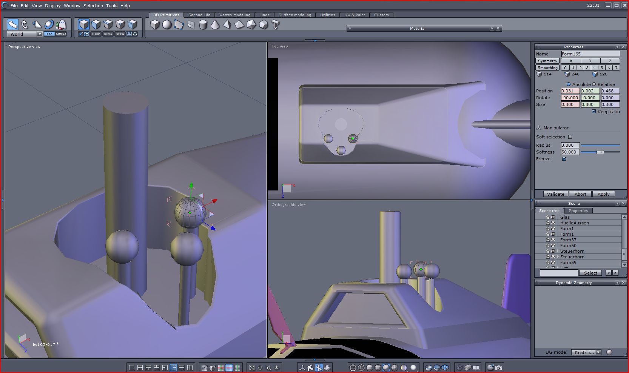Image resolution: width=629 pixels, height=373 pixels.
Task: Toggle XYZ coordinate mode
Action: (49, 34)
